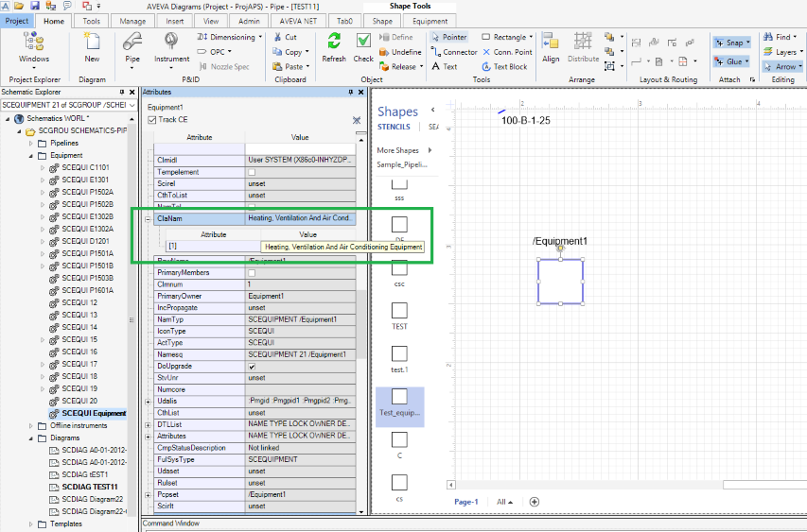Click the Group objects icon in Arrange
The image size is (807, 532).
610,66
